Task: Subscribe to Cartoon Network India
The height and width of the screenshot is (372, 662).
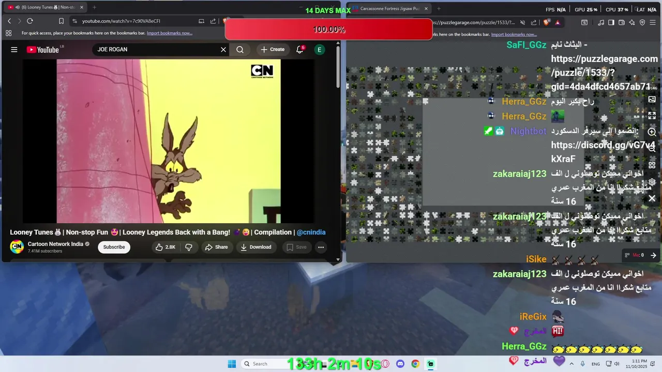Action: click(114, 247)
